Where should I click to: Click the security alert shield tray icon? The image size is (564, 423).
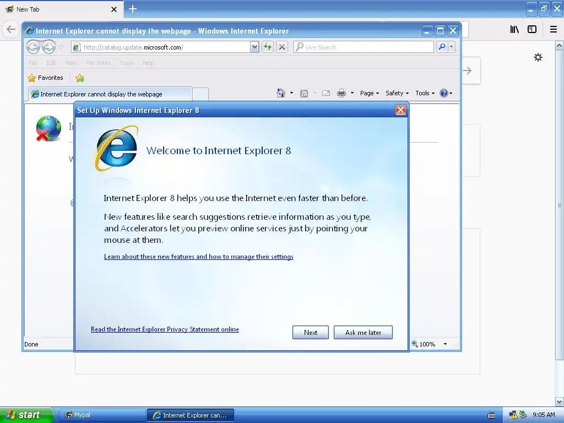click(513, 415)
